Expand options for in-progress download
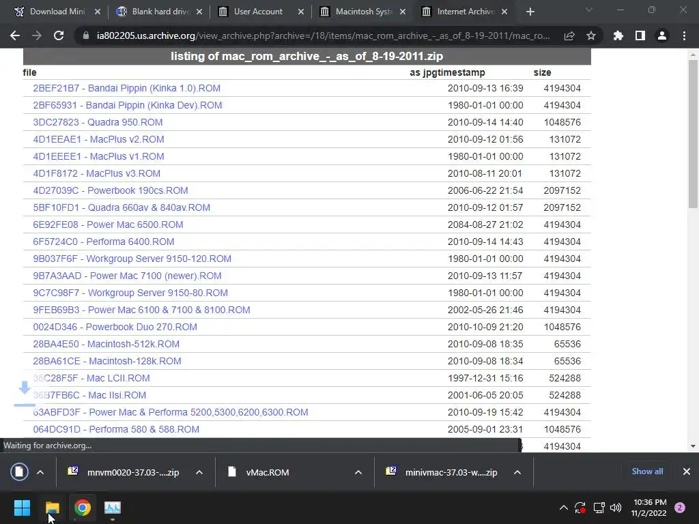The height and width of the screenshot is (524, 699). (40, 472)
